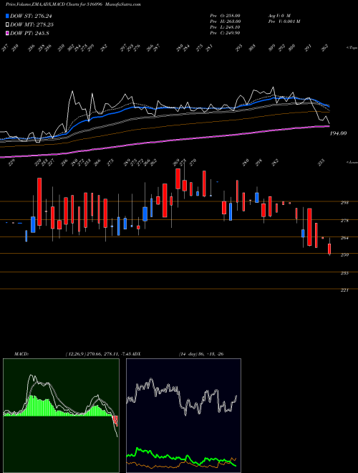Image resolution: width=358 pixels, height=473 pixels.
Task: Click the 'Pre H: 263.00' value
Action: 225,21
